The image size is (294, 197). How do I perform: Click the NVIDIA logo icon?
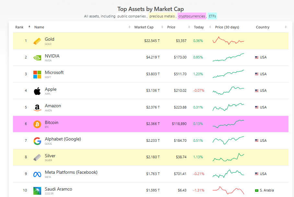coord(37,58)
